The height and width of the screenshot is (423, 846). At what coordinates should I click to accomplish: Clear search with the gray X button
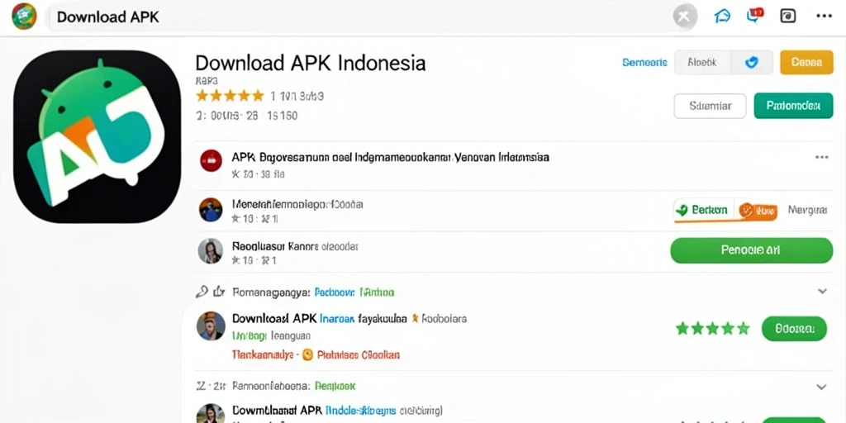[685, 17]
